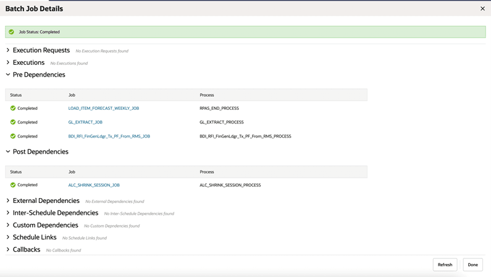Click the Process column header in Post Dependencies
The height and width of the screenshot is (277, 491).
tap(207, 172)
